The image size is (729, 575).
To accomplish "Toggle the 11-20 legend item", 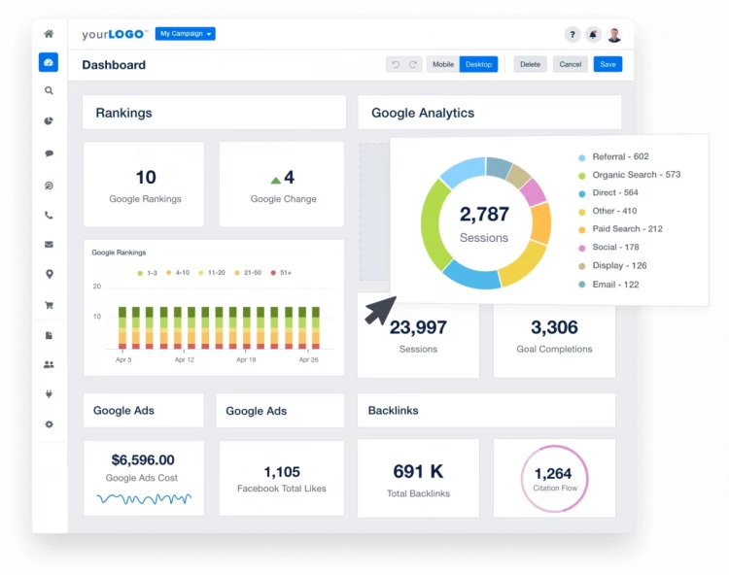I will tap(212, 273).
